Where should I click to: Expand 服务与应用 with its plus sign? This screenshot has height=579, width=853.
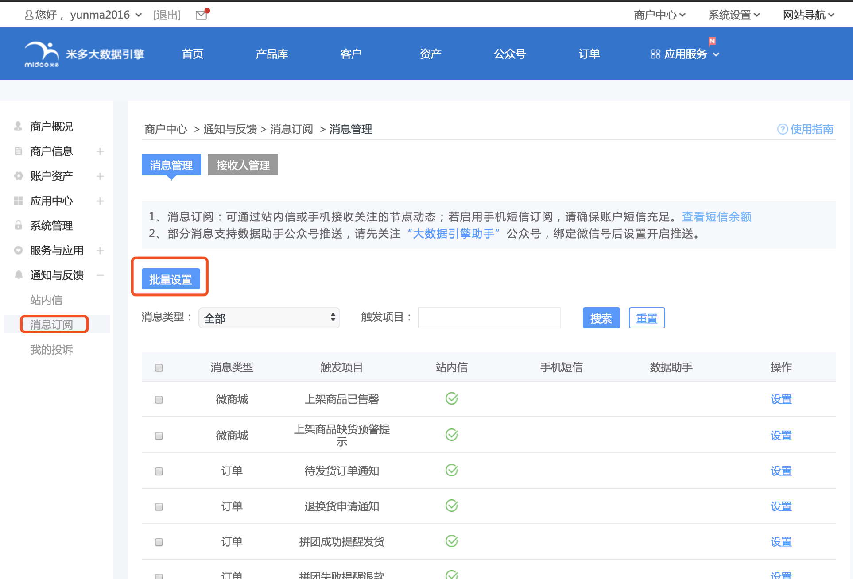[x=100, y=251]
